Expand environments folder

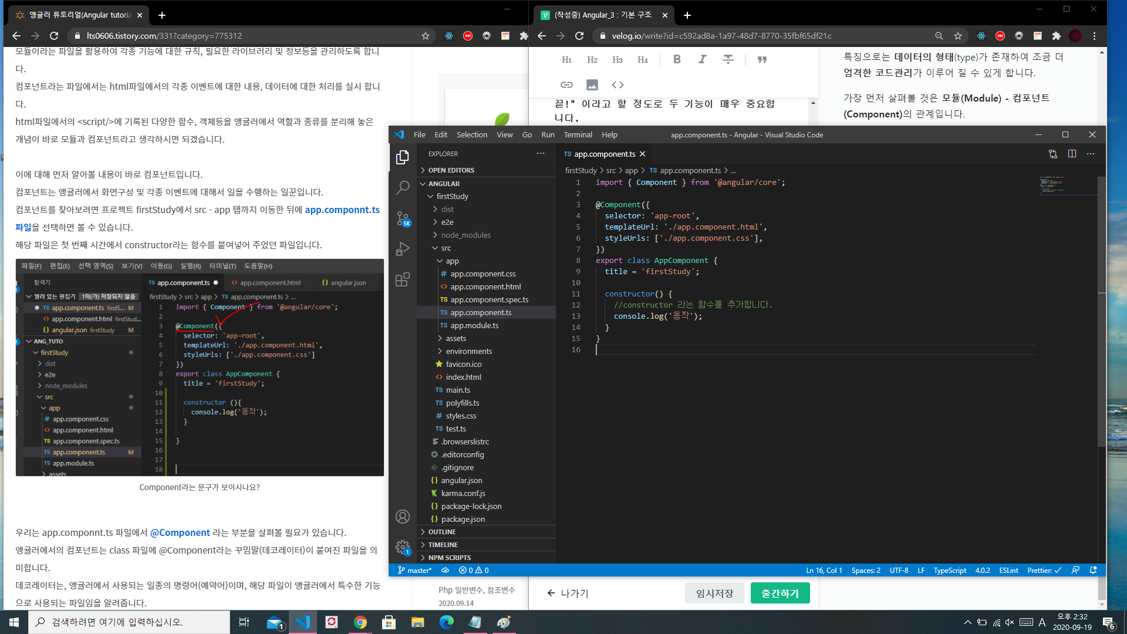click(x=487, y=351)
